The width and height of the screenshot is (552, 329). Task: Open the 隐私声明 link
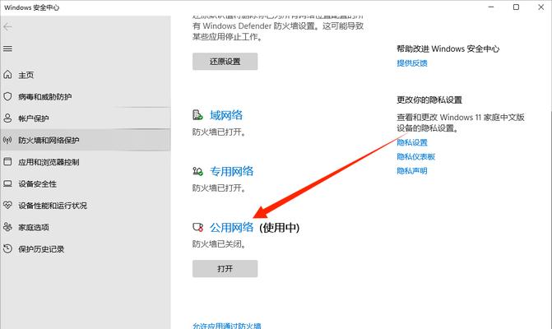412,171
